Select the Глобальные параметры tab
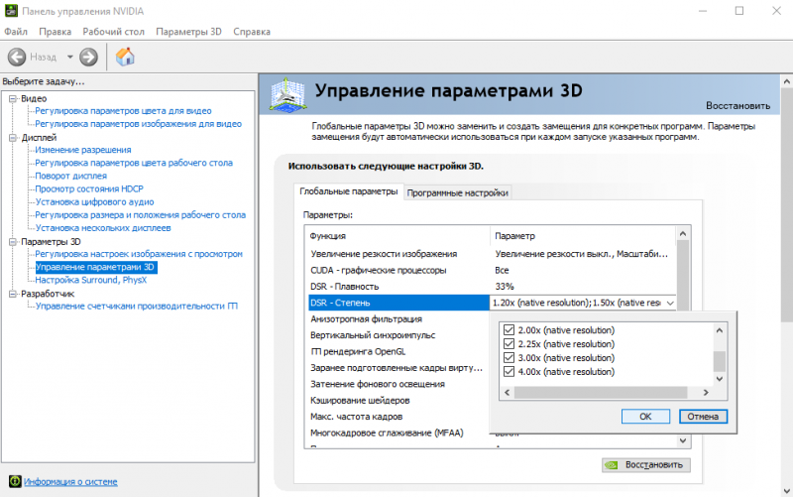 (349, 191)
